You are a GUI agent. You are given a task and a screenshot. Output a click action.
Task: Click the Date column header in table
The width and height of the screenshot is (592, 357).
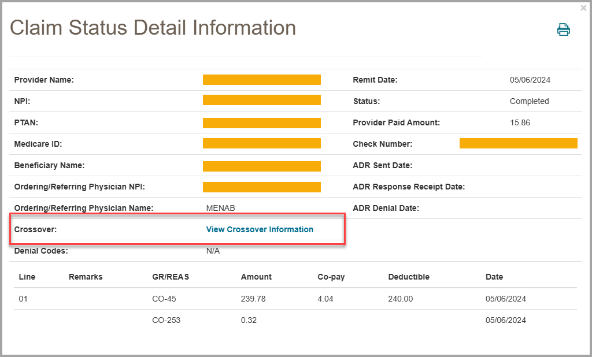pyautogui.click(x=494, y=277)
